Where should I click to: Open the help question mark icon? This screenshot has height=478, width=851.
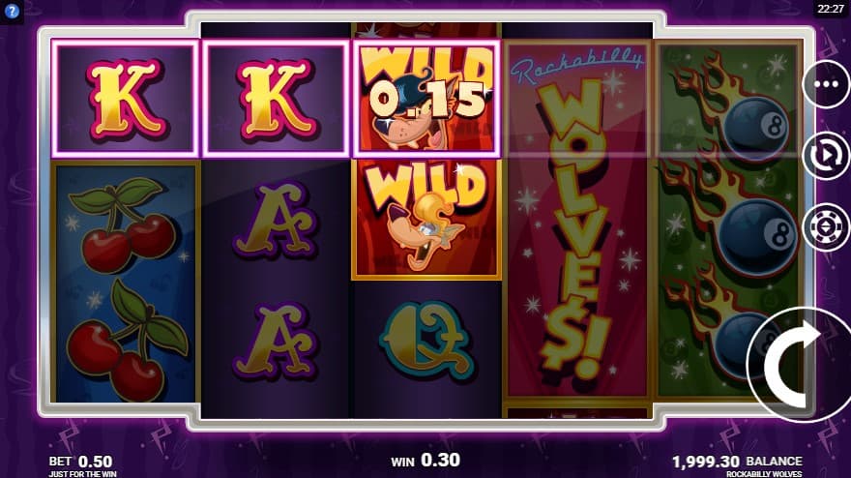point(12,12)
